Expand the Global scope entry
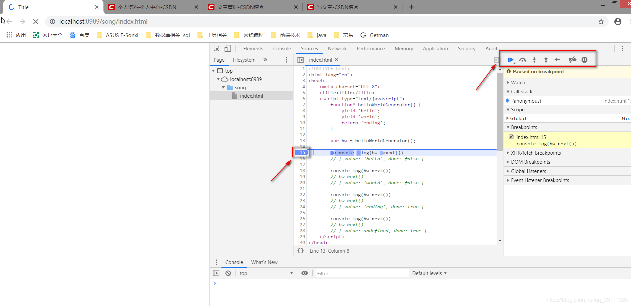Image resolution: width=631 pixels, height=306 pixels. pos(508,118)
